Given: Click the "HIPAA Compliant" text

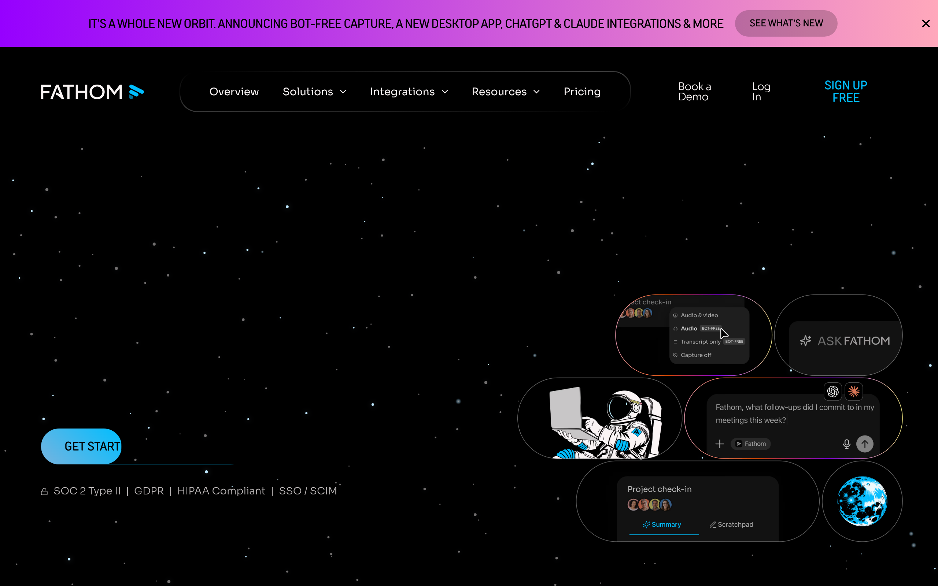Looking at the screenshot, I should tap(221, 491).
